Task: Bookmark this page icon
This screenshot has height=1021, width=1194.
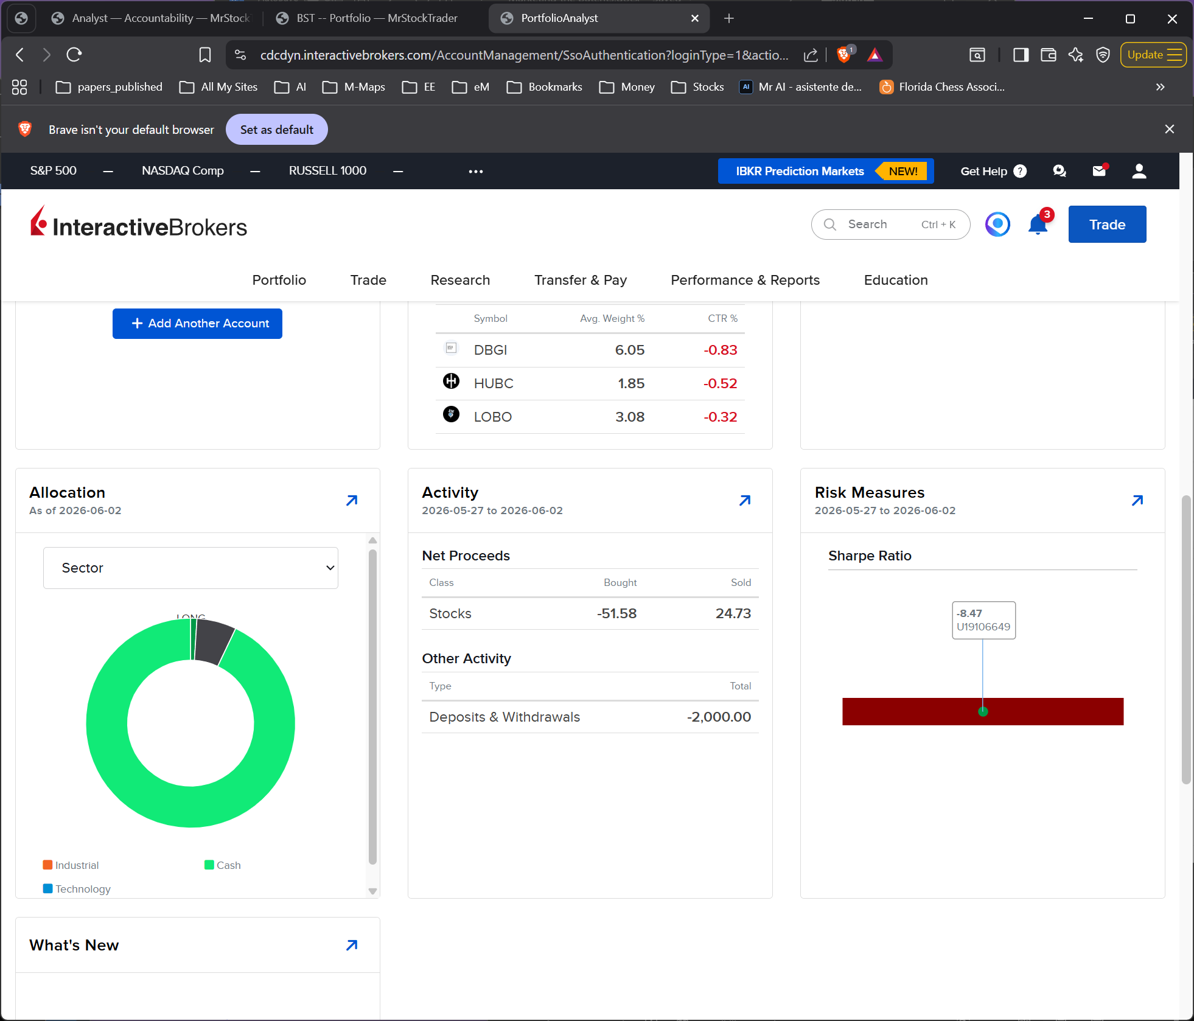Action: 205,55
